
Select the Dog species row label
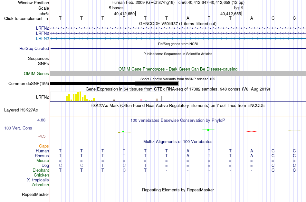click(45, 166)
